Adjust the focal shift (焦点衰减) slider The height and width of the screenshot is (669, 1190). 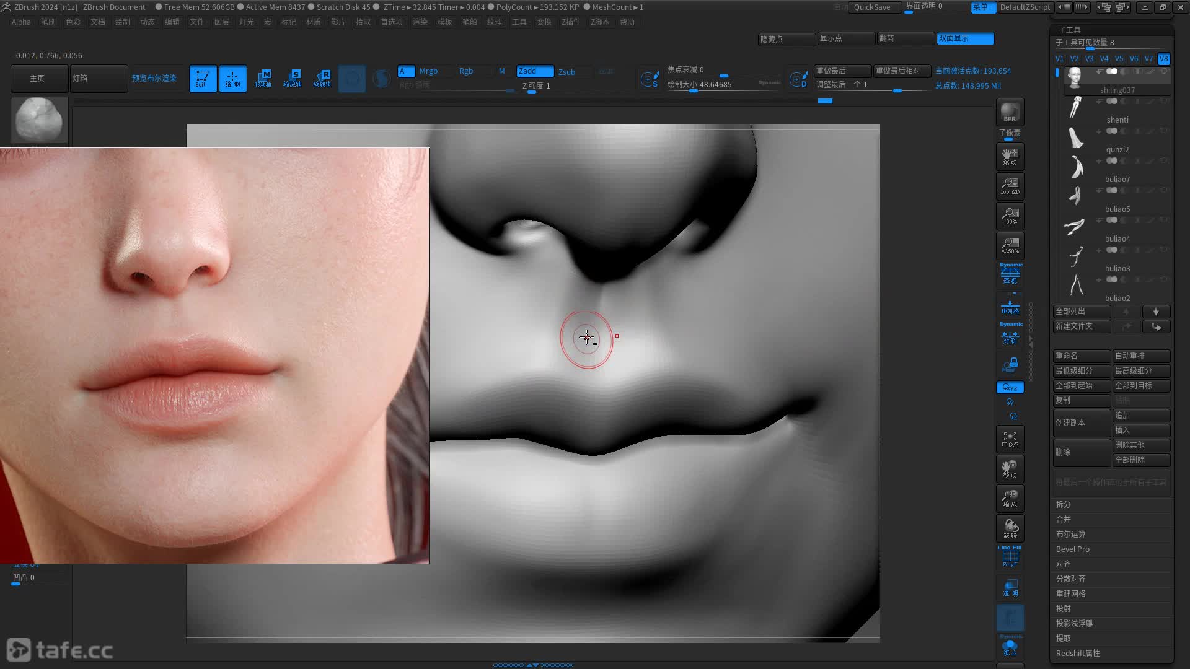[x=724, y=71]
